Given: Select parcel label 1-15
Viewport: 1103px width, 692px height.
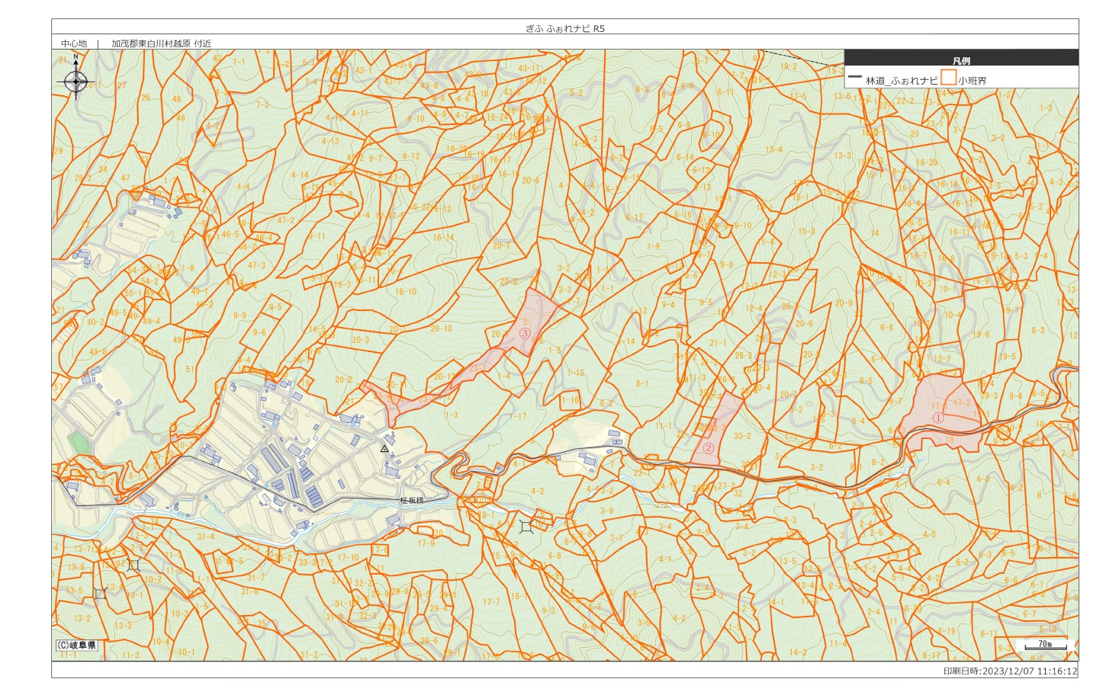Looking at the screenshot, I should point(576,373).
